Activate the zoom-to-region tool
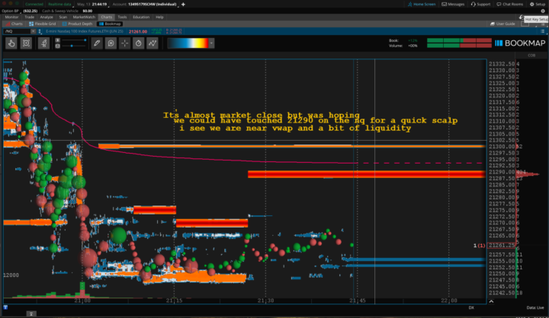Viewport: 549px width, 318px height. pyautogui.click(x=26, y=43)
